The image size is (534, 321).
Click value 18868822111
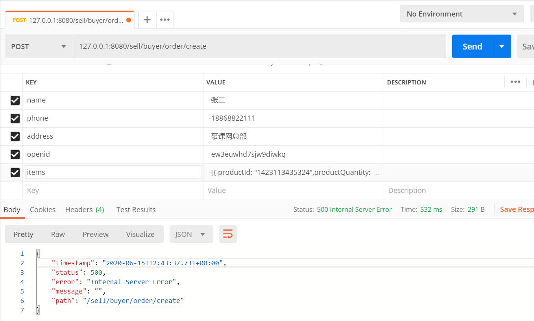point(233,118)
